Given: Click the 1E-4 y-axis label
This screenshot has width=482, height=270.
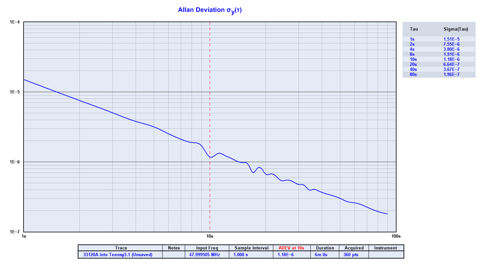Looking at the screenshot, I should coord(14,22).
